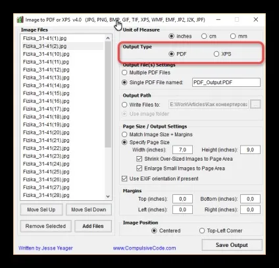Select Fizika_31-41(18).jpg in list

pos(63,117)
